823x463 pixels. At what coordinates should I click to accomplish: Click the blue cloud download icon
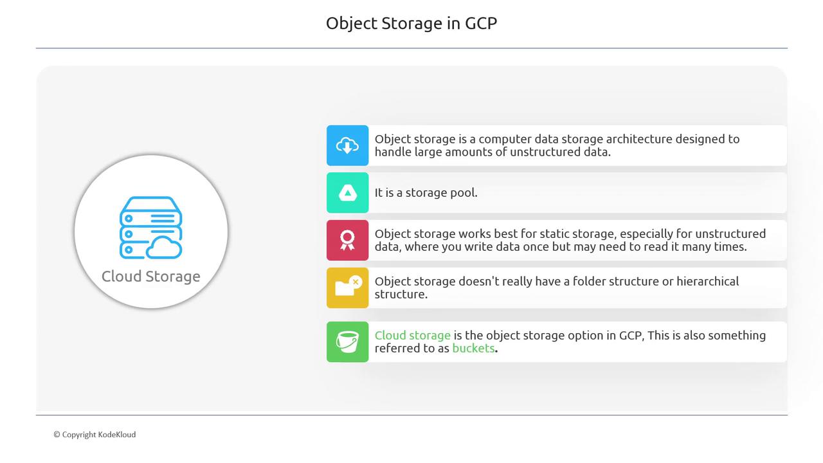[347, 146]
